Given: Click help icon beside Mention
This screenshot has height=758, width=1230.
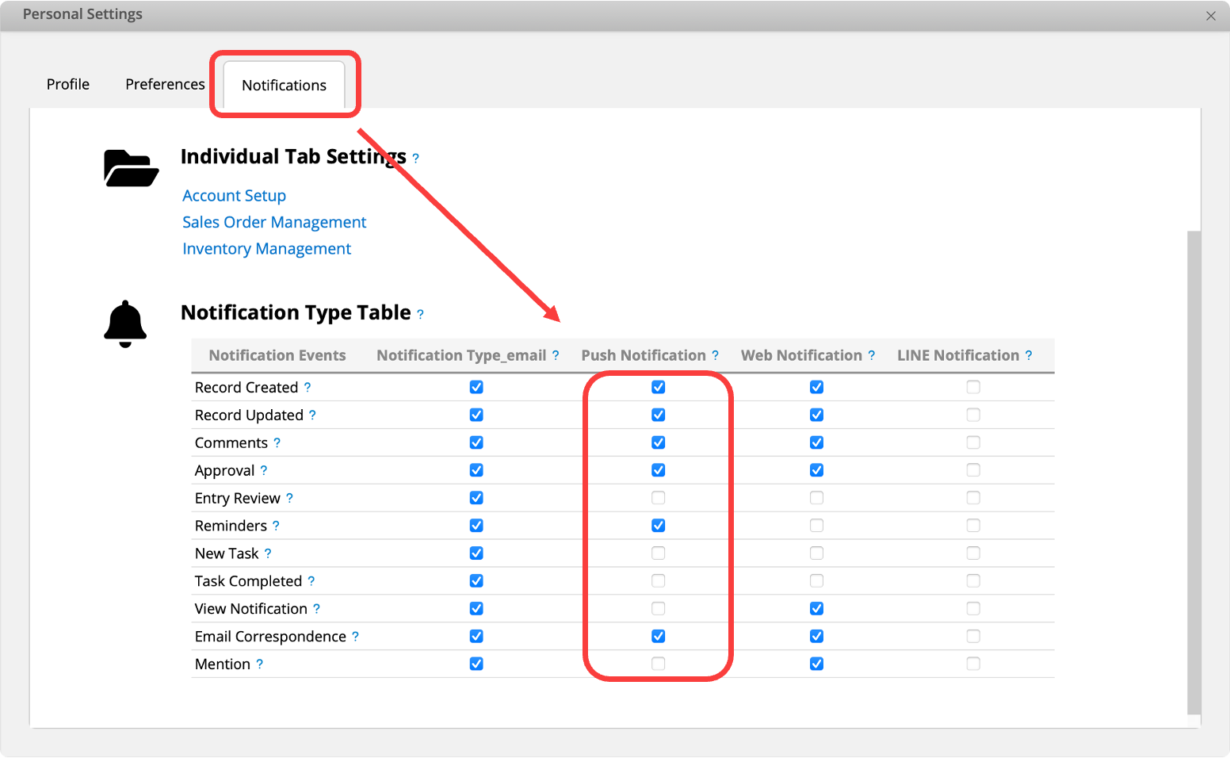Looking at the screenshot, I should click(259, 664).
